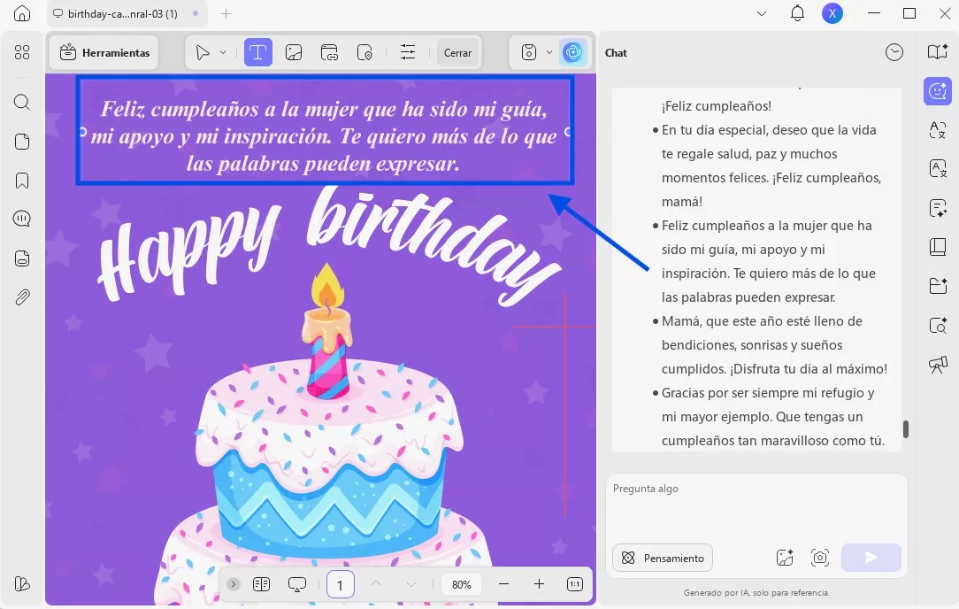Click the attach image icon in chat
Screen dimensions: 959x609
click(x=785, y=557)
